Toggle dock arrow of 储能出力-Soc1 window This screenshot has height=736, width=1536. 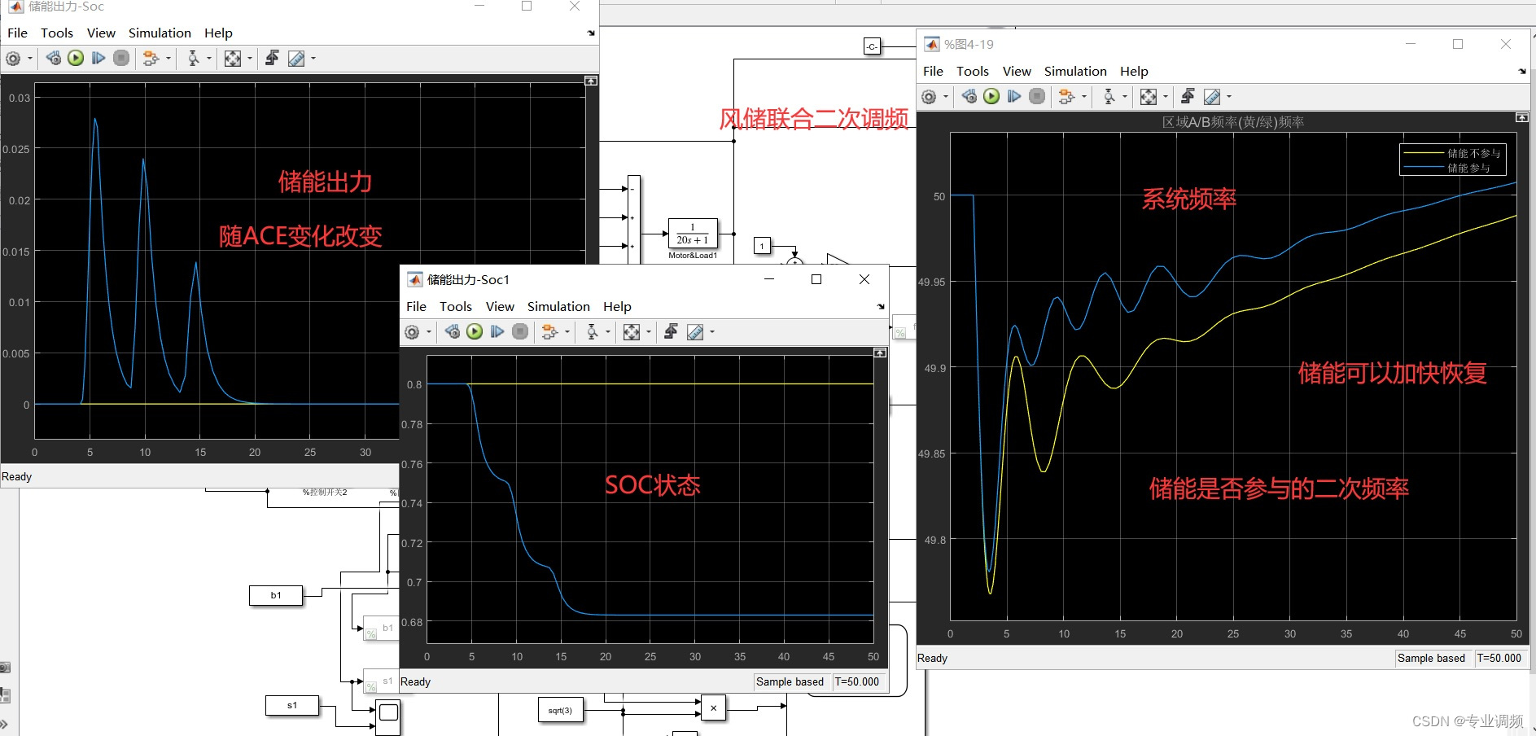pos(881,307)
